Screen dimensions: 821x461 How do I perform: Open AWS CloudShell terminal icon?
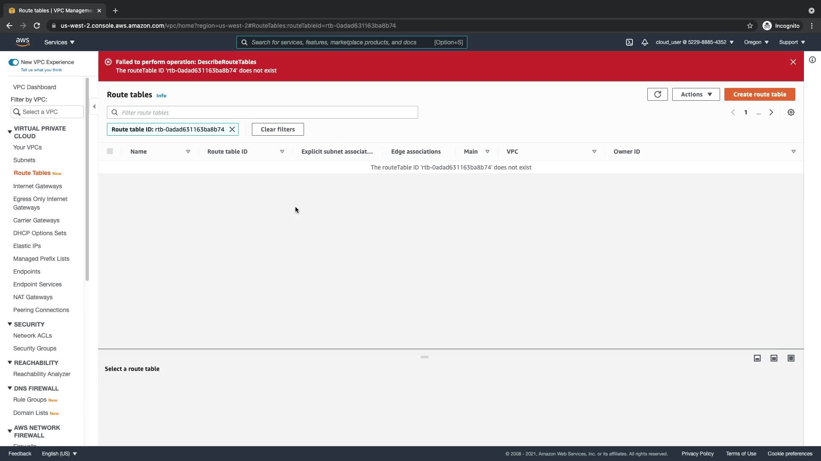[x=629, y=42]
